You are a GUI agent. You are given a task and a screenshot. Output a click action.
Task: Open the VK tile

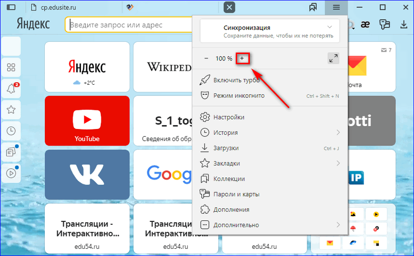(87, 174)
